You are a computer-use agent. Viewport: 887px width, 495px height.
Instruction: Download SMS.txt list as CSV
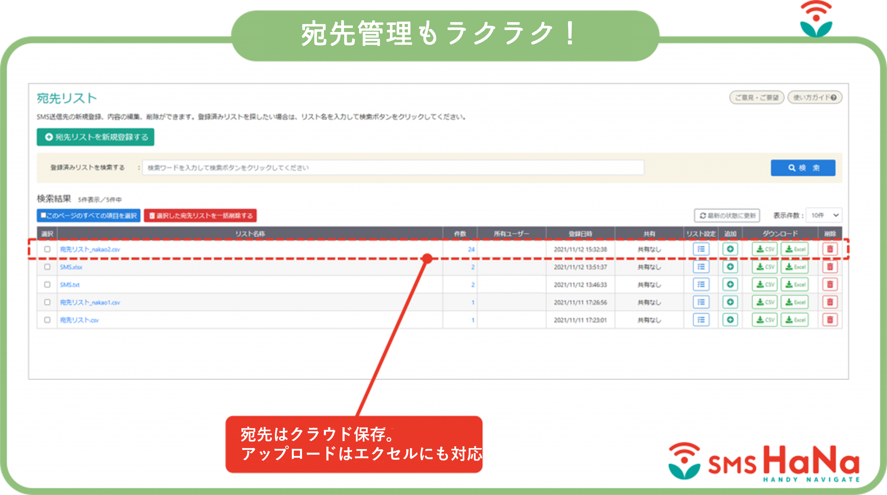[x=765, y=284]
